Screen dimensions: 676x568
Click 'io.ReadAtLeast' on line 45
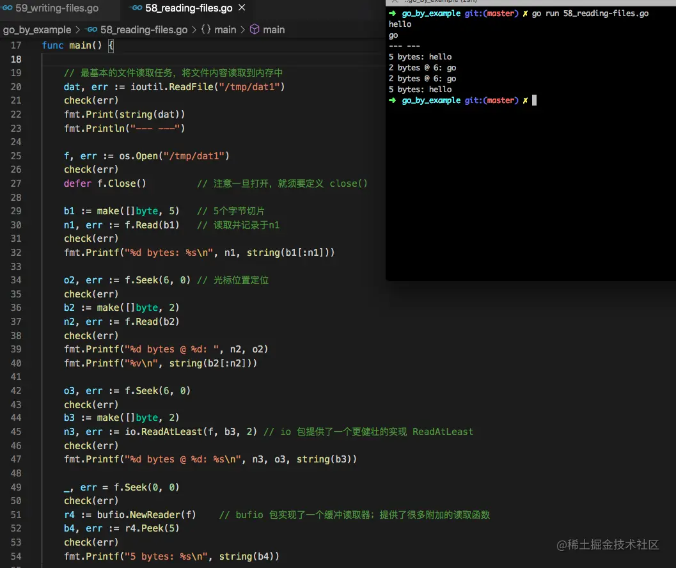[163, 432]
